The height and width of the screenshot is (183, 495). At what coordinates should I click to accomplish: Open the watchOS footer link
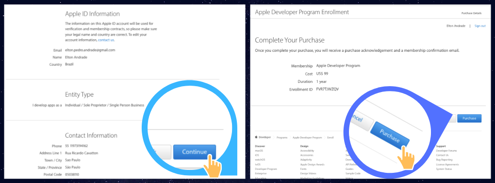[x=260, y=160]
